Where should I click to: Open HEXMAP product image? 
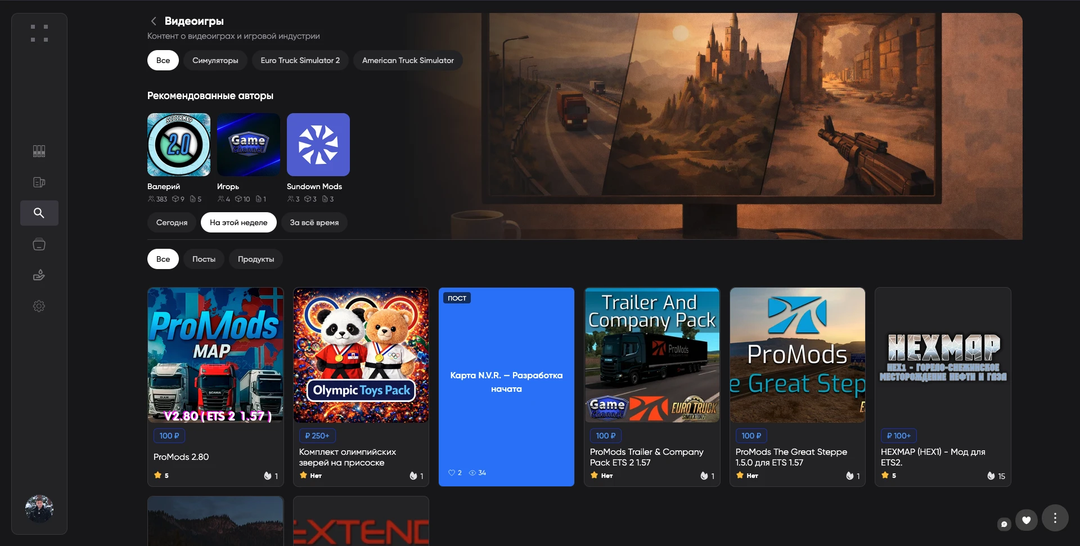coord(943,355)
